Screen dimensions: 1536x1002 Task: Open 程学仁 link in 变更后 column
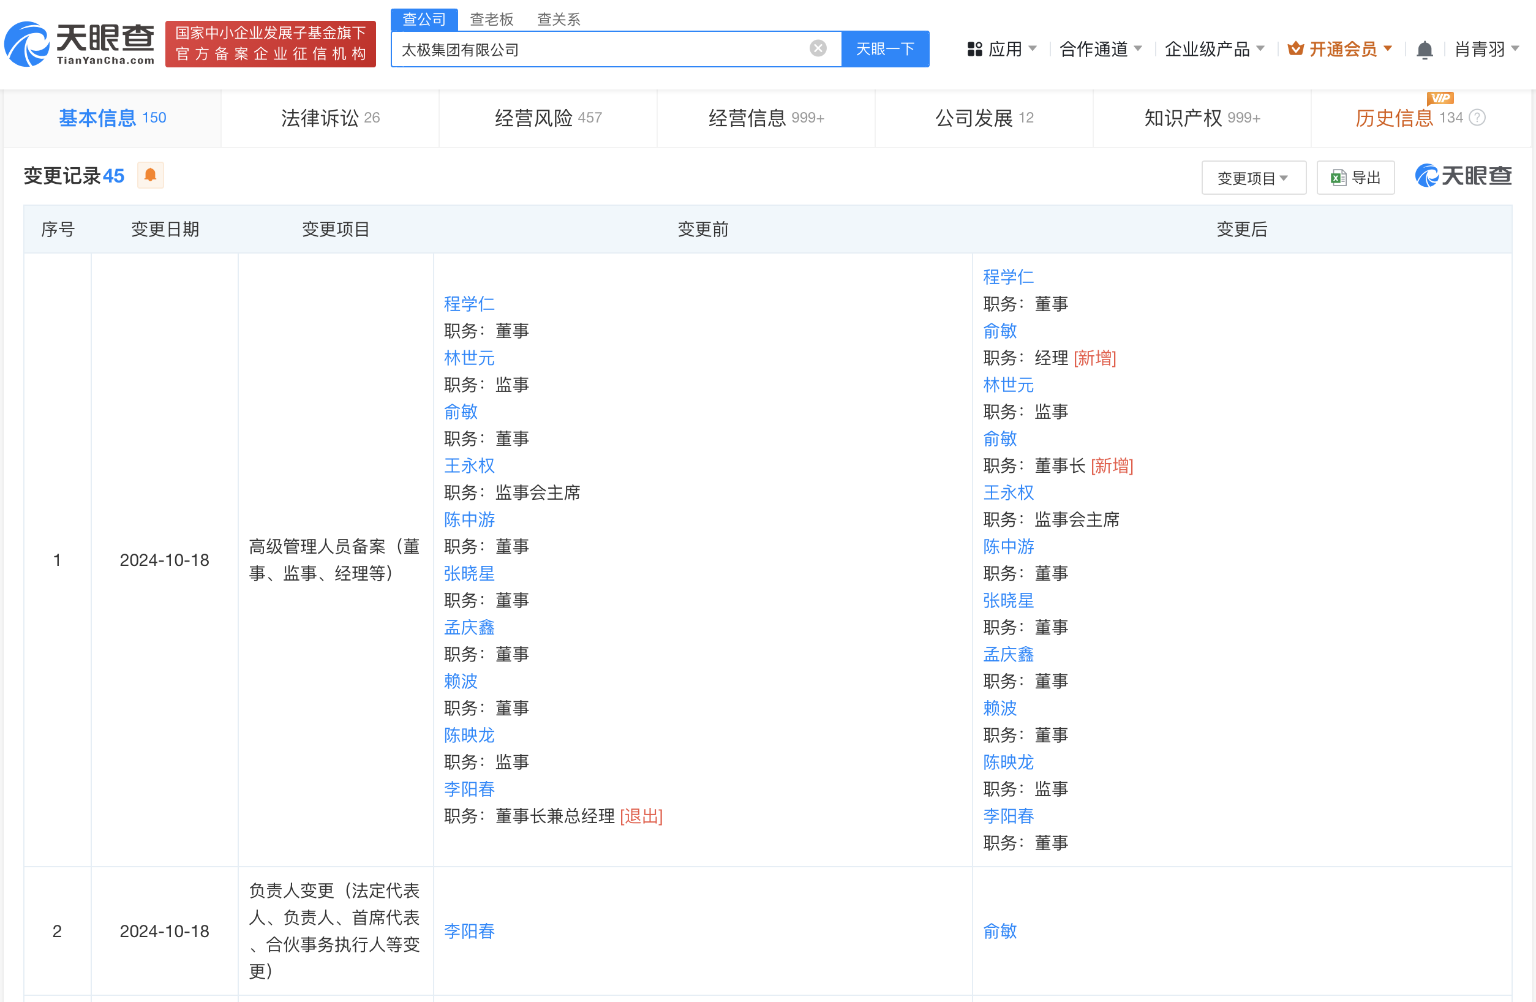tap(1008, 277)
